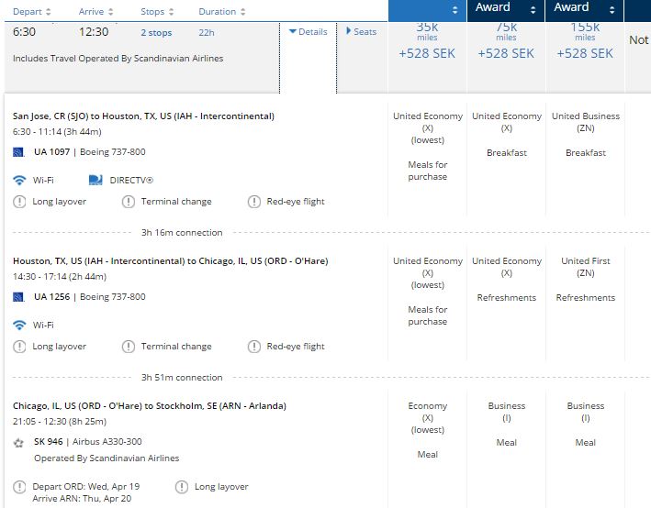Click Depart ORD: Wed, Apr 19 info icon
Viewport: 651px width, 508px height.
tap(19, 487)
